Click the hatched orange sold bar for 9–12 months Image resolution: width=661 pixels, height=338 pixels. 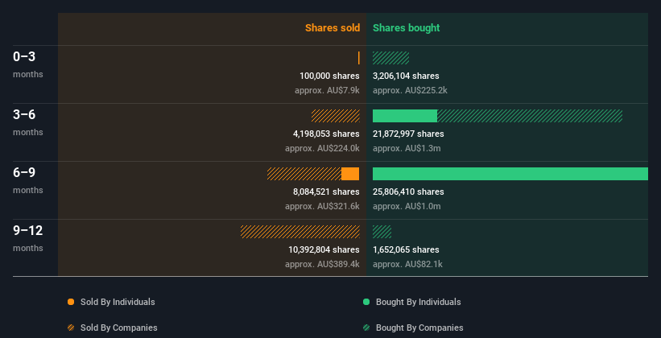[300, 232]
